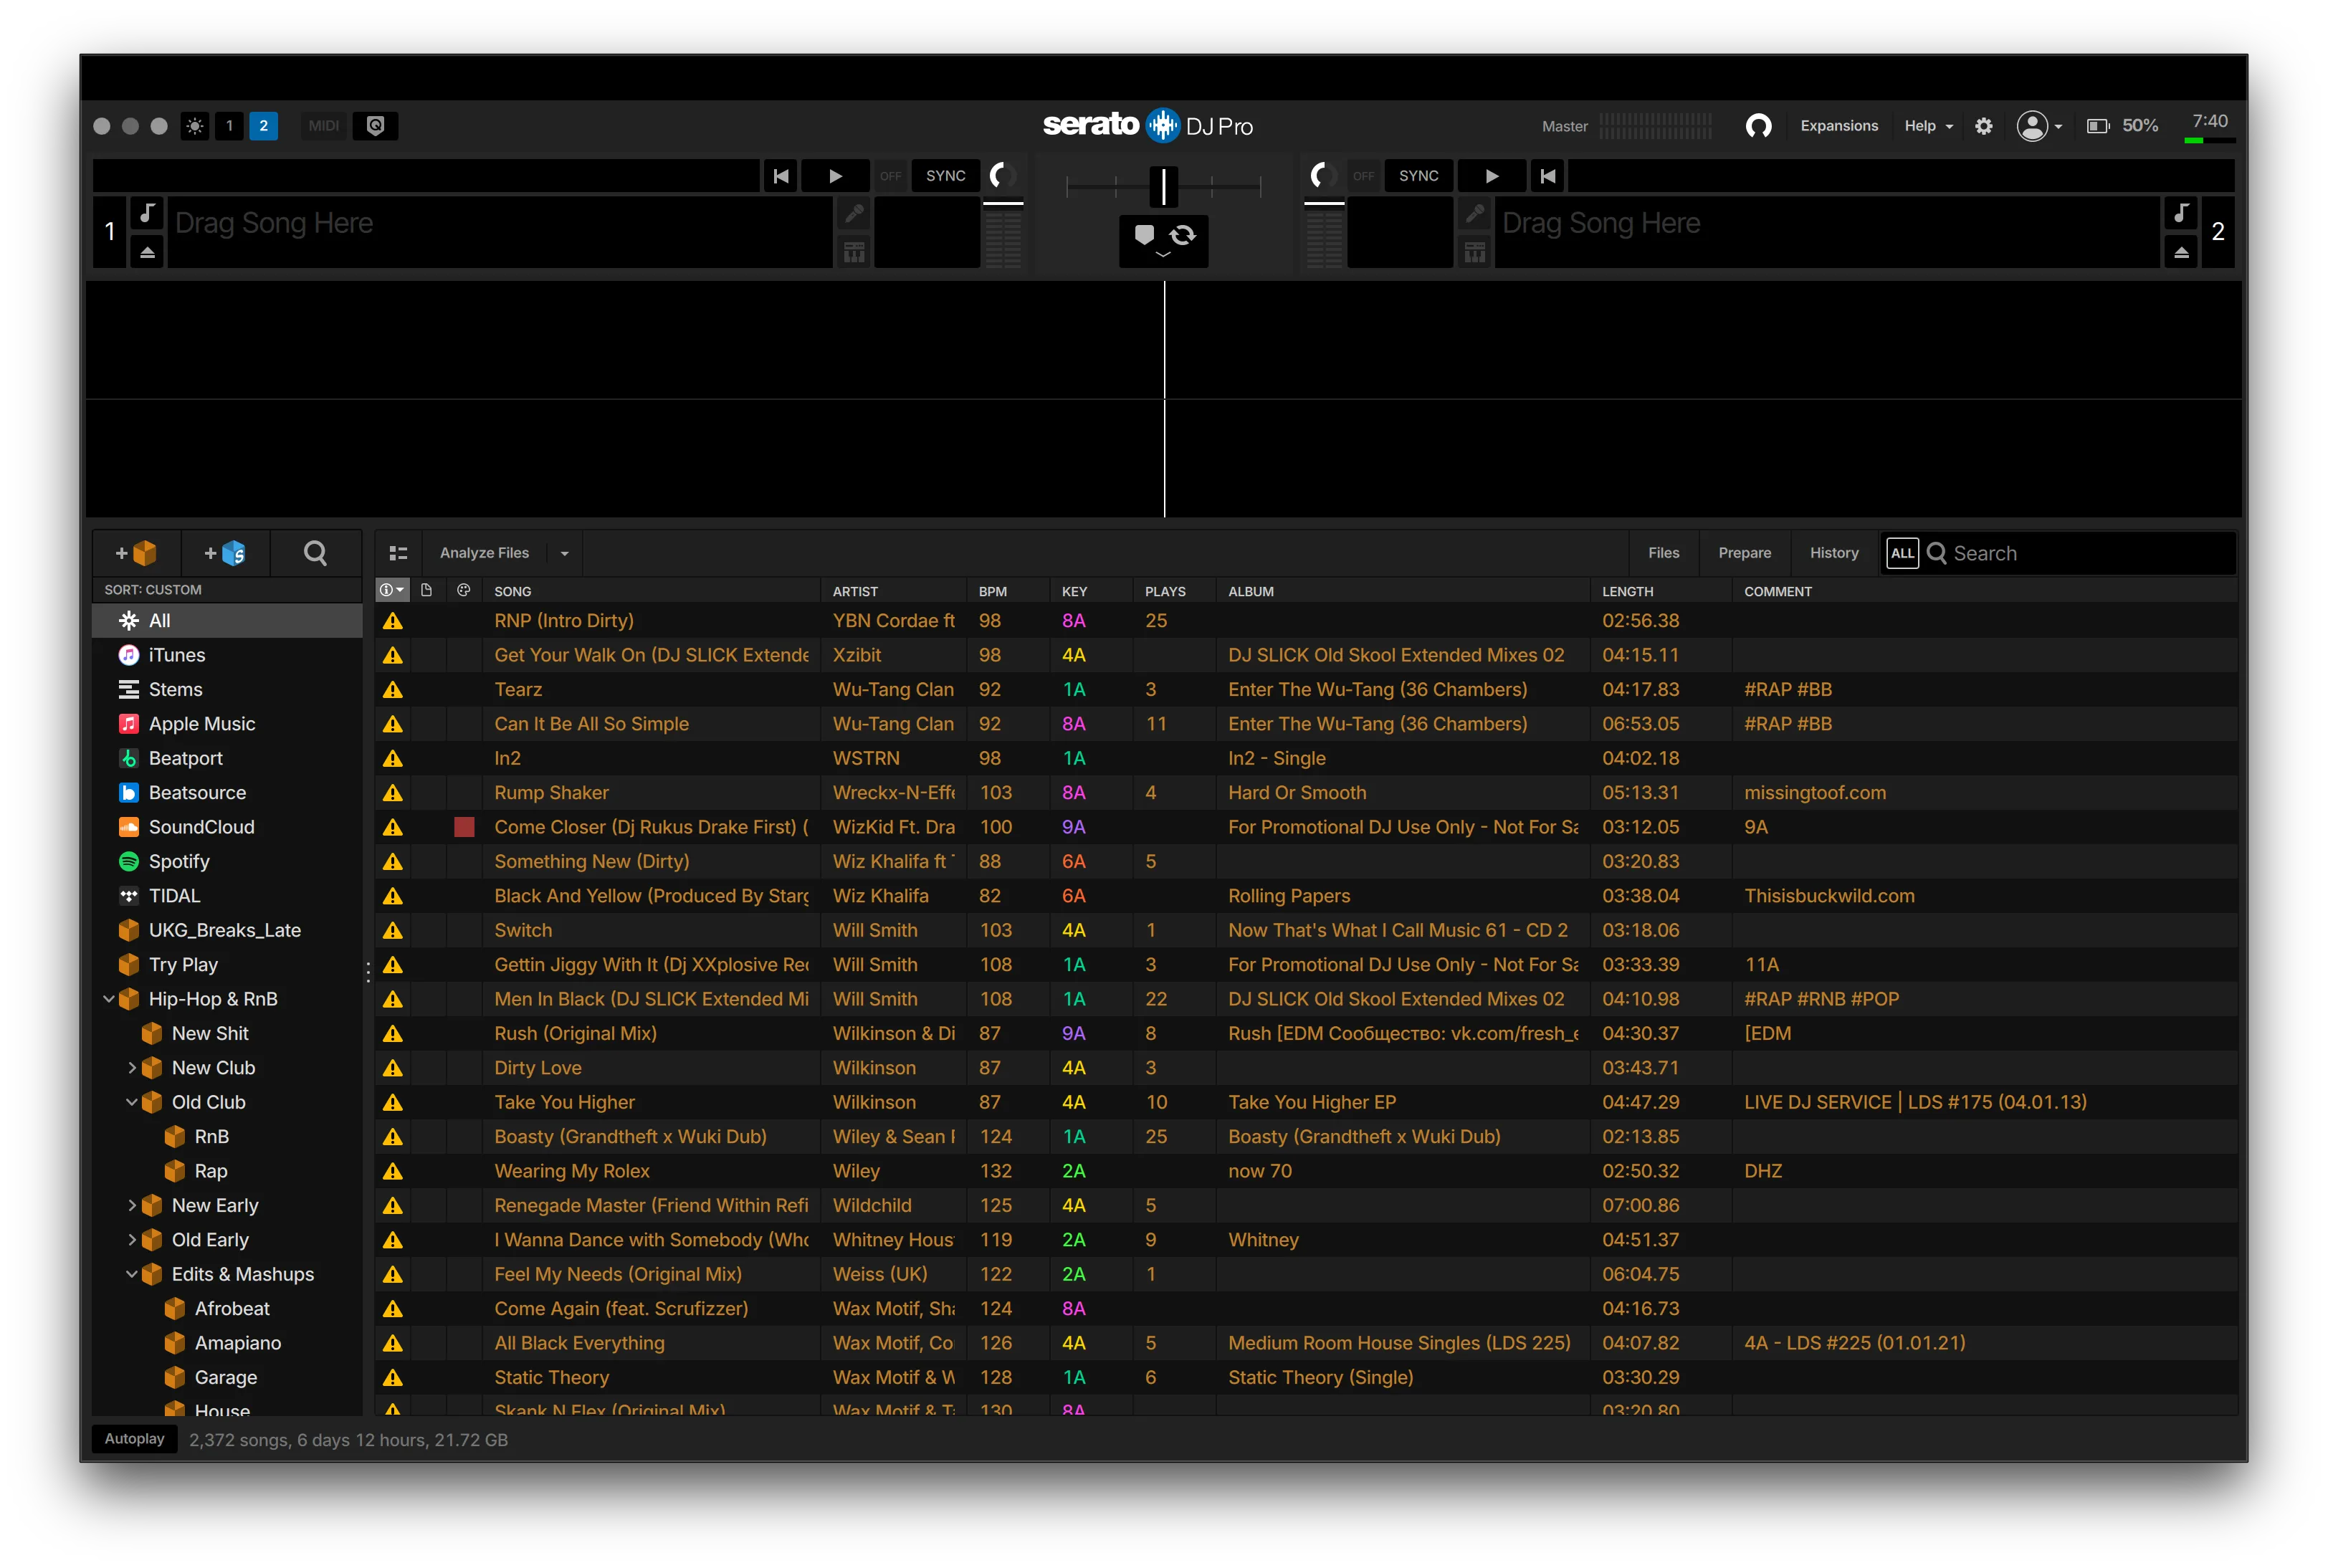Toggle SYNC on deck 1
Image resolution: width=2328 pixels, height=1568 pixels.
(945, 176)
